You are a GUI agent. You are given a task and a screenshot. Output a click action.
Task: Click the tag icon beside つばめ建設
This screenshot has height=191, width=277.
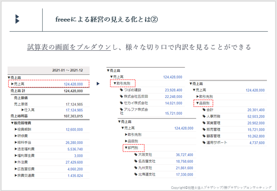pos(121,90)
